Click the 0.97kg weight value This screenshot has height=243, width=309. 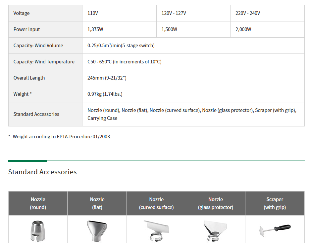point(105,94)
